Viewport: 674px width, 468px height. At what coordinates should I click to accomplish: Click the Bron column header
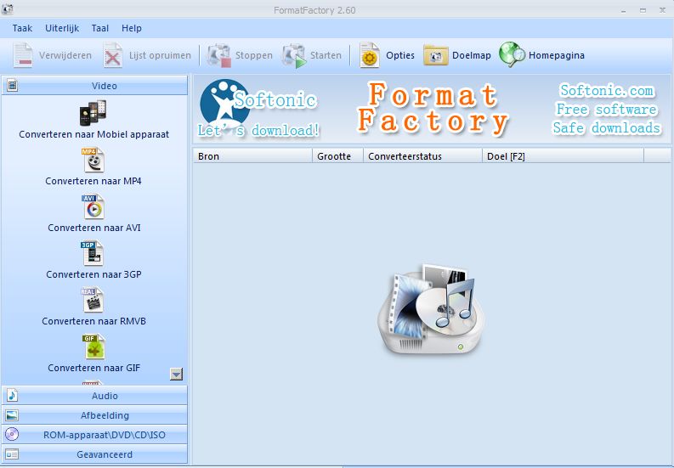pos(252,156)
